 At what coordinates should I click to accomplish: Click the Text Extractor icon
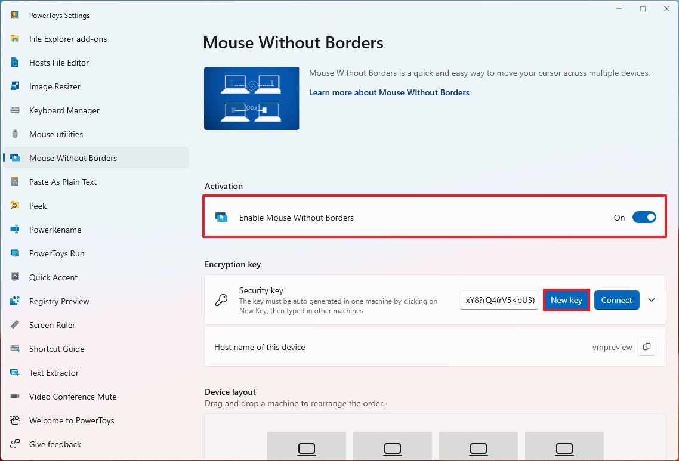pos(16,373)
